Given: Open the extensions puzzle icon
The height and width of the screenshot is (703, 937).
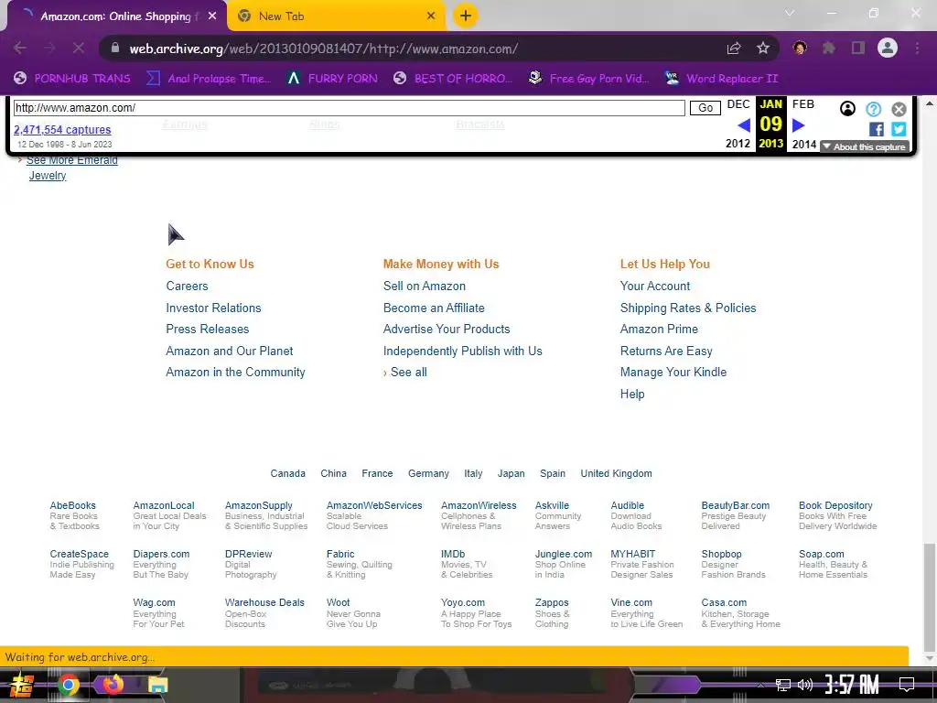Looking at the screenshot, I should [x=829, y=48].
